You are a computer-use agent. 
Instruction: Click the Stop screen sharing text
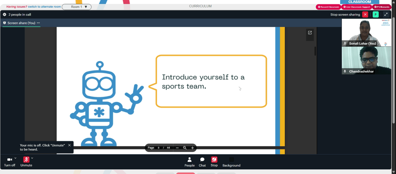(345, 15)
